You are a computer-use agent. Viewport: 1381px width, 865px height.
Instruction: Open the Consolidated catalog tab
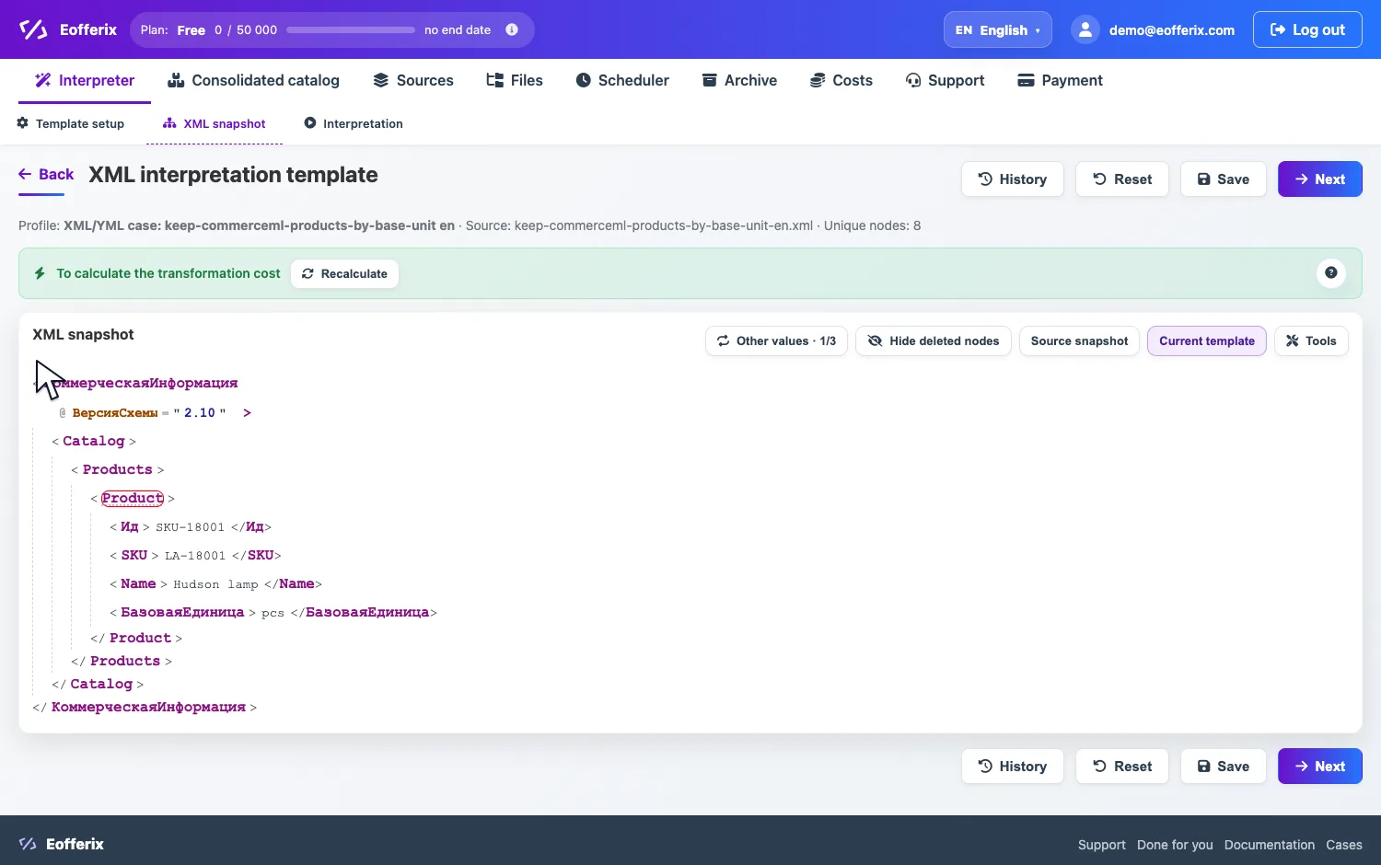click(x=253, y=80)
